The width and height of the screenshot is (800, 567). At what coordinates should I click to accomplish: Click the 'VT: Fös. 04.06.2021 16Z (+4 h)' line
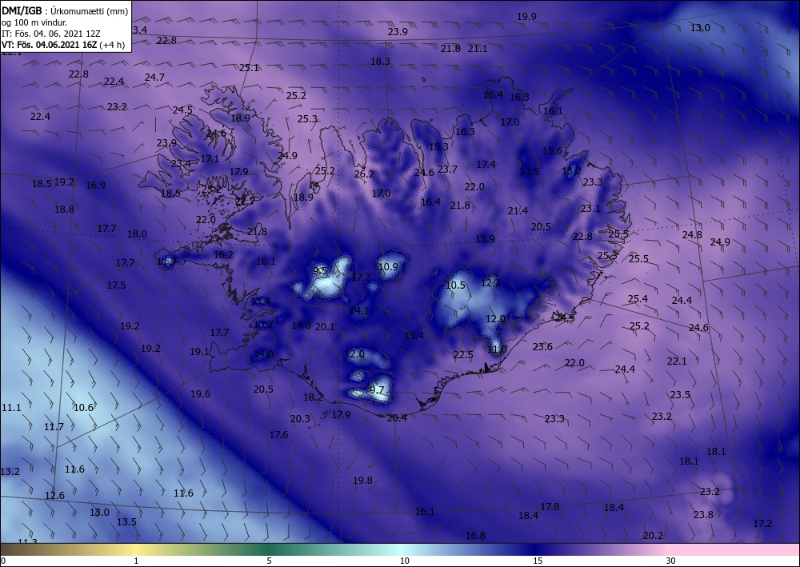tap(63, 44)
